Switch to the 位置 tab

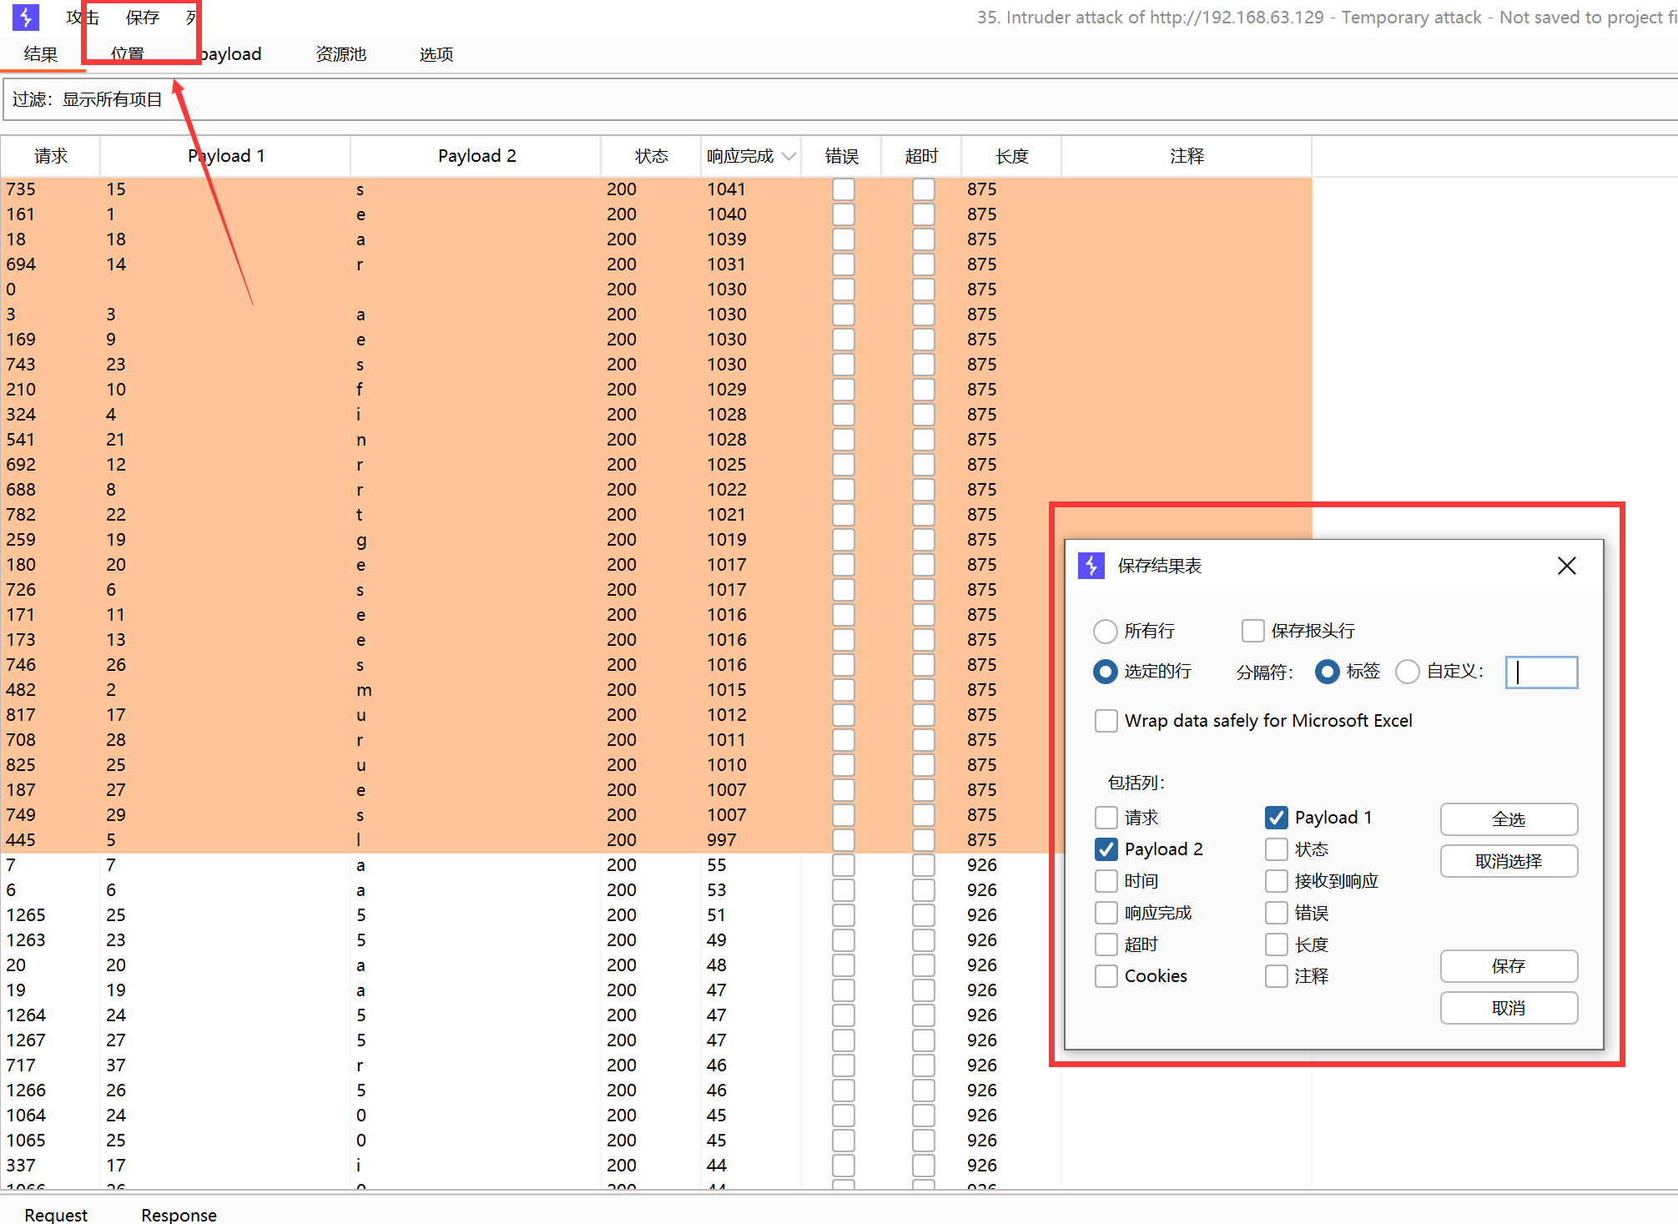(x=128, y=54)
